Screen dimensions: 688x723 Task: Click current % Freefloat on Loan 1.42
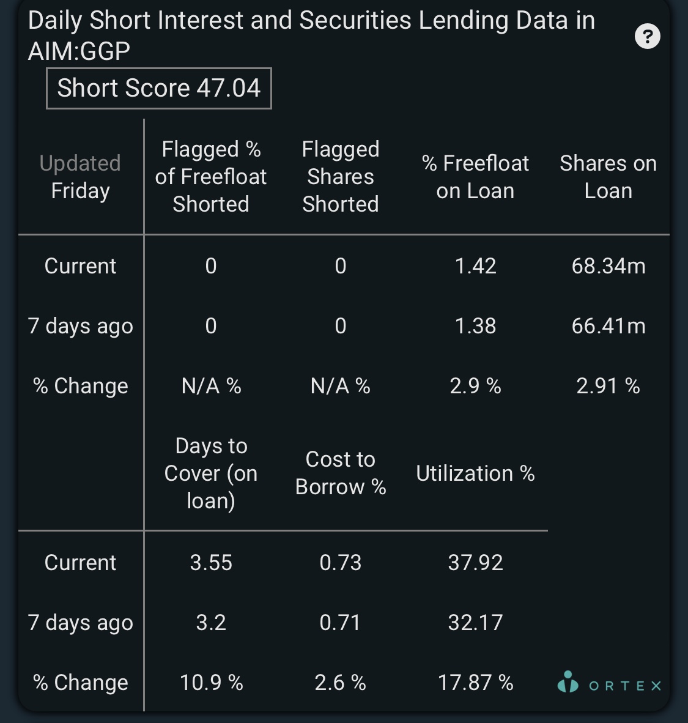(x=475, y=266)
